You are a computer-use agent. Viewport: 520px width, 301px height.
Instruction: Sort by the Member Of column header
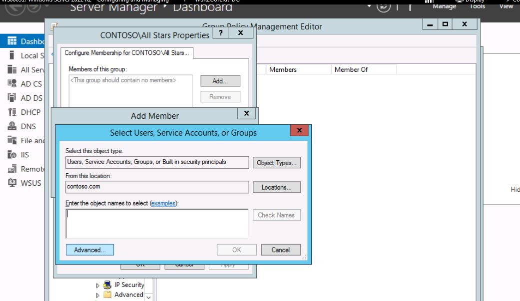tap(364, 69)
